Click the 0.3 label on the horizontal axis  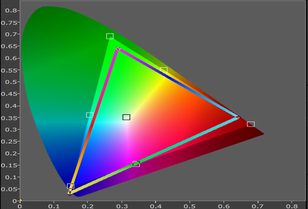click(x=122, y=206)
